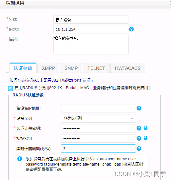Select the 华为S系列 combo box
Image resolution: width=171 pixels, height=180 pixels.
99,118
